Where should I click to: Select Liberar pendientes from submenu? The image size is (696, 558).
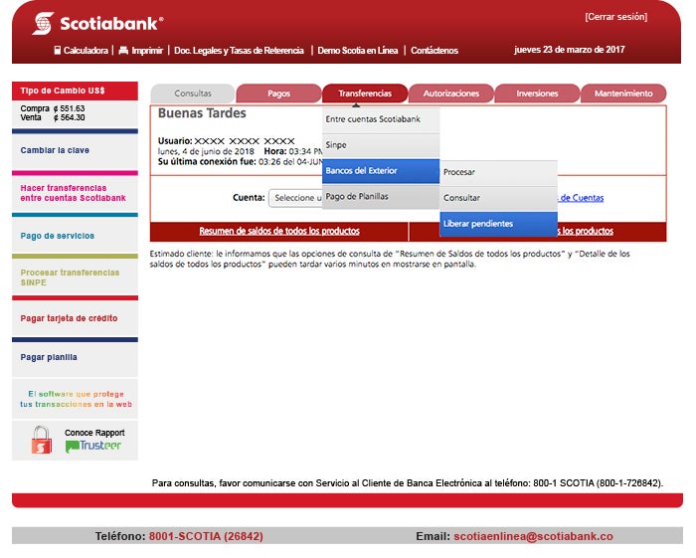498,224
